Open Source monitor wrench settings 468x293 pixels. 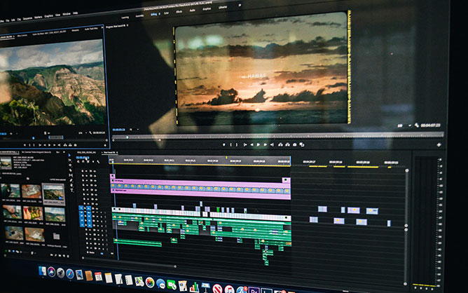pos(90,133)
